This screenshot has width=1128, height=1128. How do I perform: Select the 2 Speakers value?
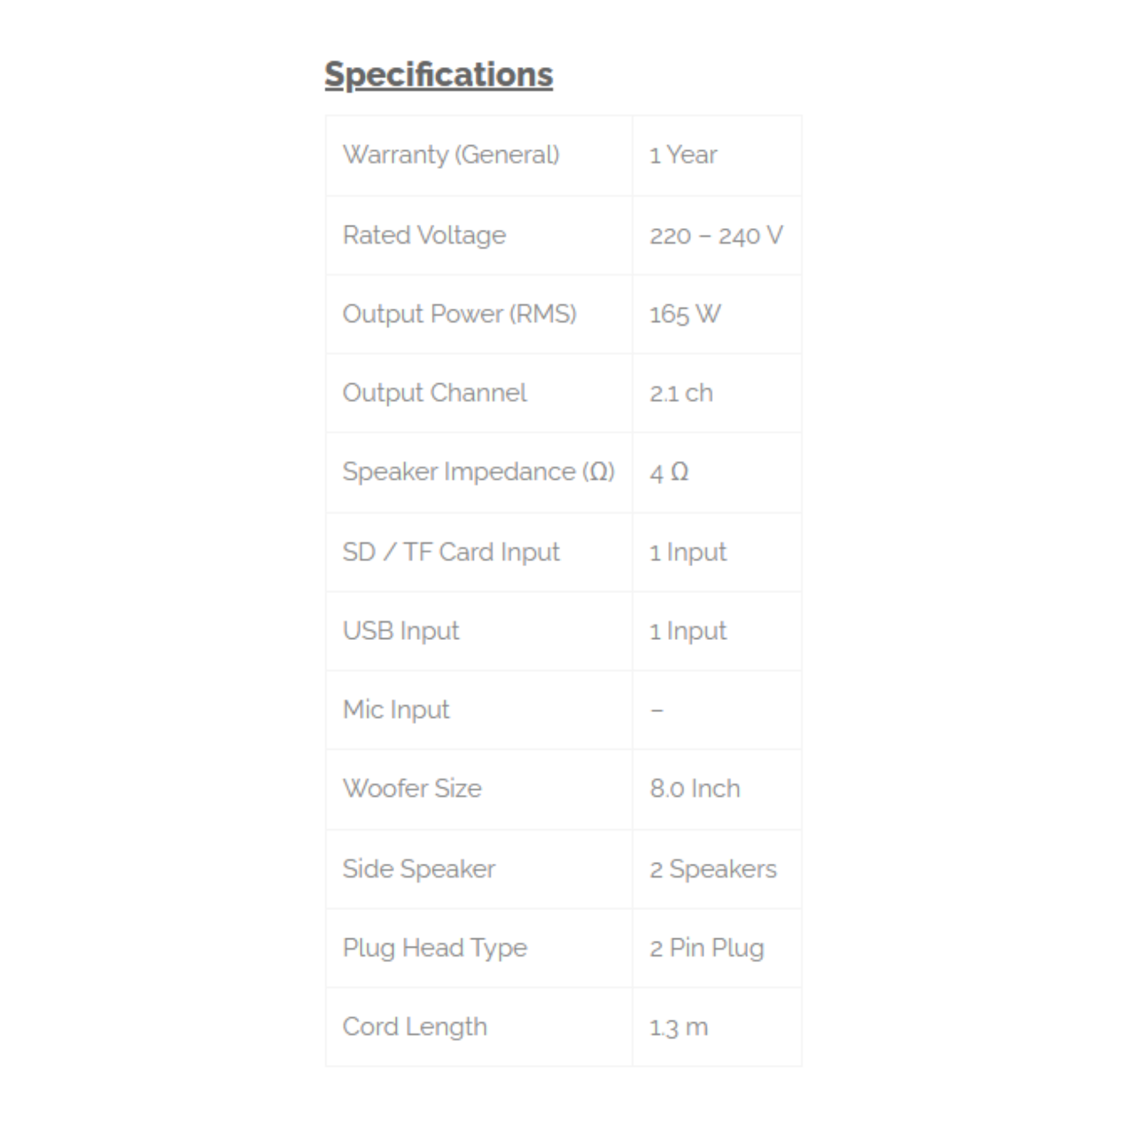[x=713, y=869]
